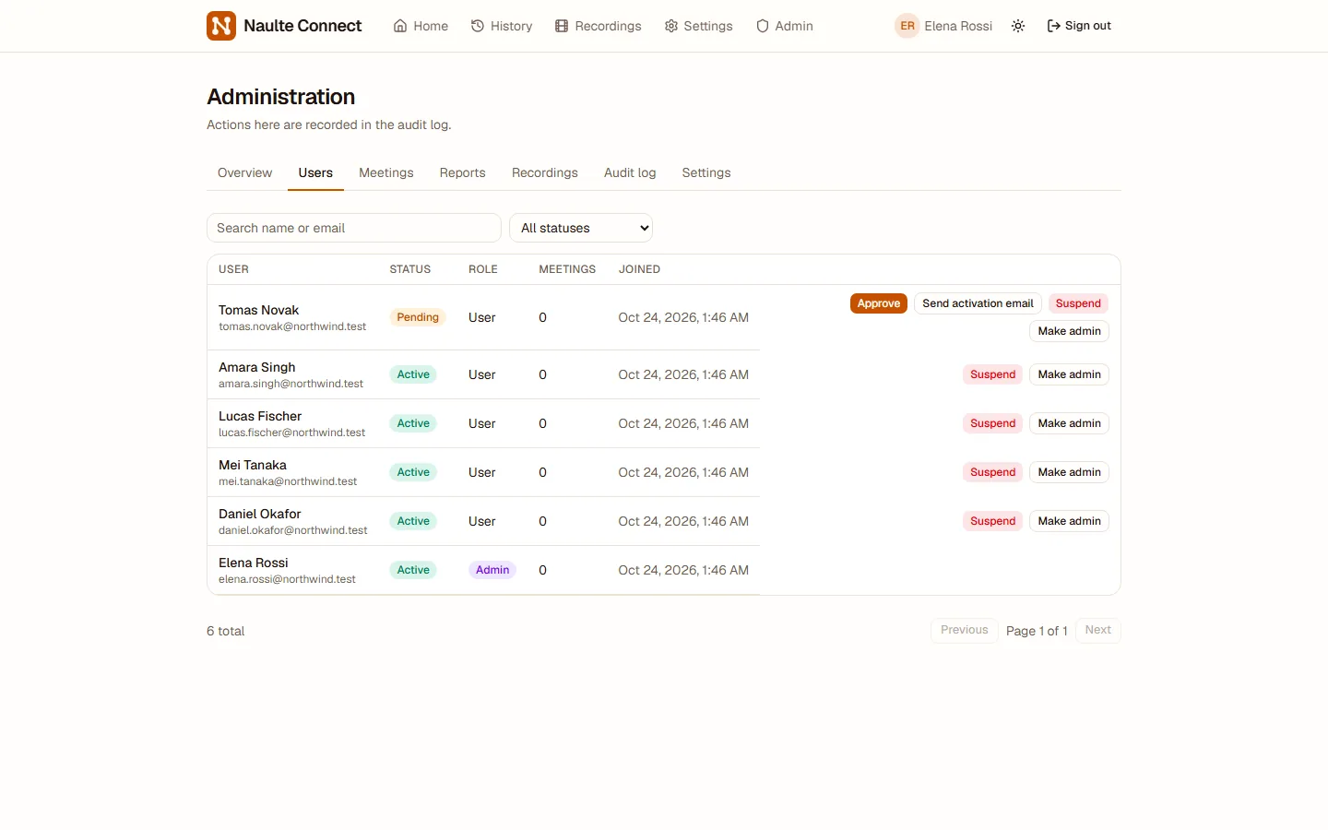Click the Next page button

point(1097,630)
